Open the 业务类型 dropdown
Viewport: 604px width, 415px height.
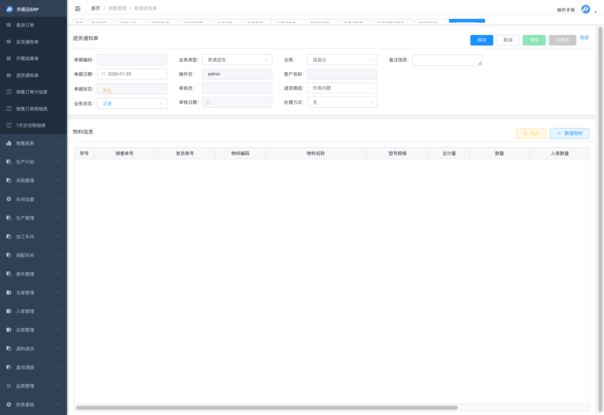[237, 60]
